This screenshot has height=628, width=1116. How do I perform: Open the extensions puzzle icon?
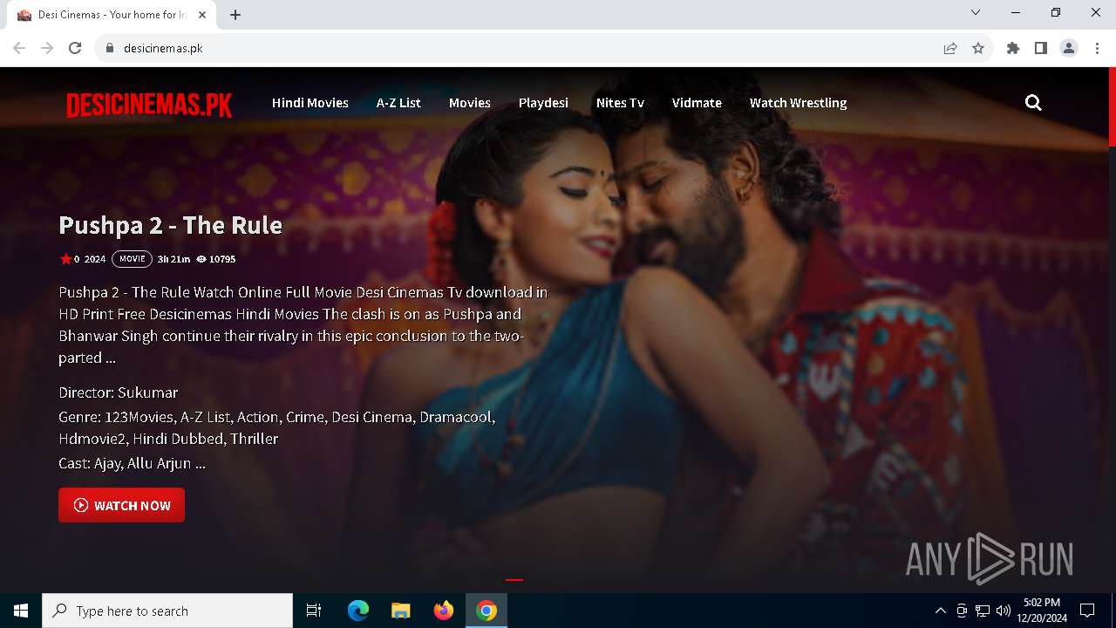click(1013, 48)
